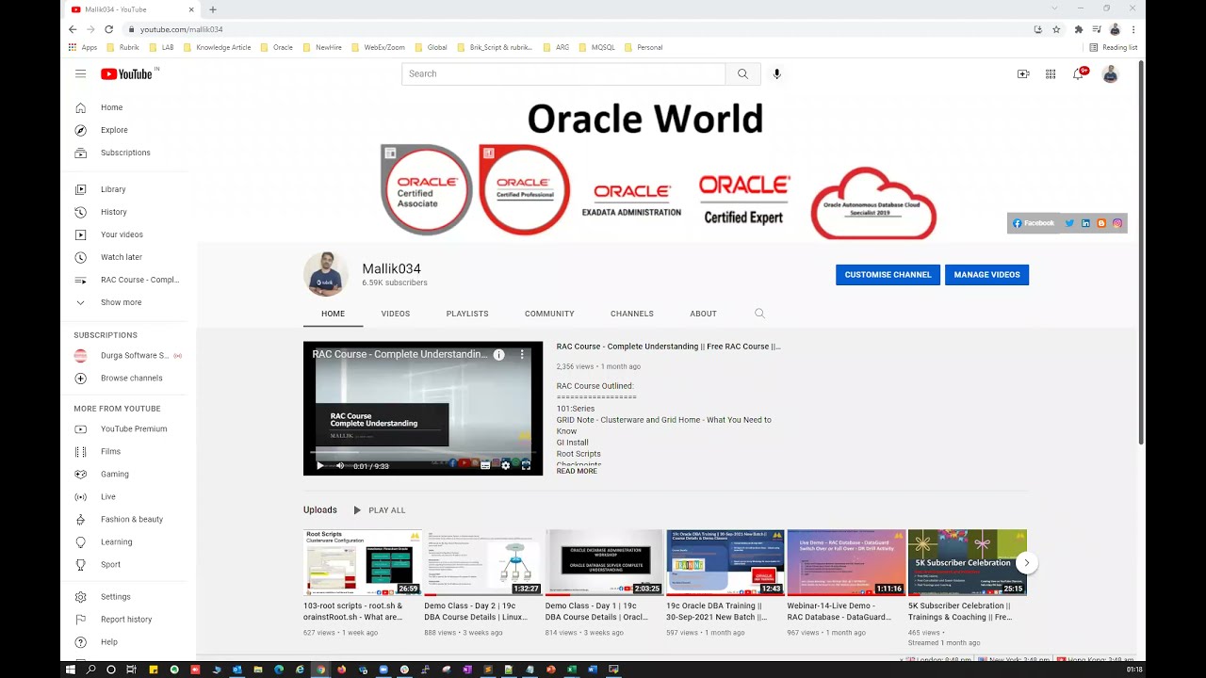The width and height of the screenshot is (1206, 678).
Task: Open the YouTube account avatar menu
Action: pos(1110,73)
